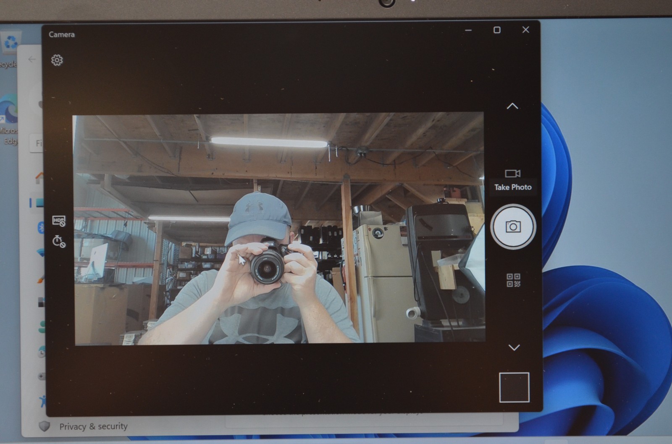Close the Camera window
This screenshot has height=444, width=672.
(x=525, y=29)
